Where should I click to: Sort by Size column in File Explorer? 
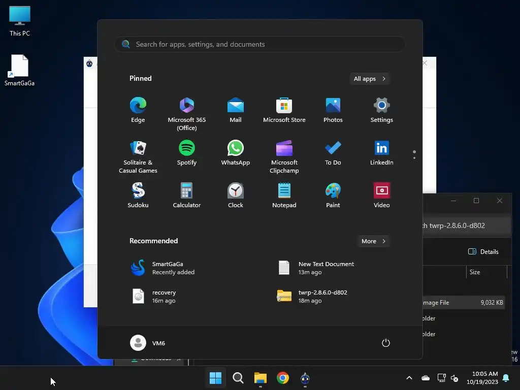(475, 272)
